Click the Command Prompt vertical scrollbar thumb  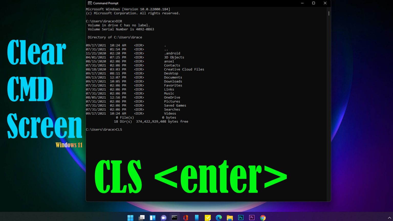329,13
